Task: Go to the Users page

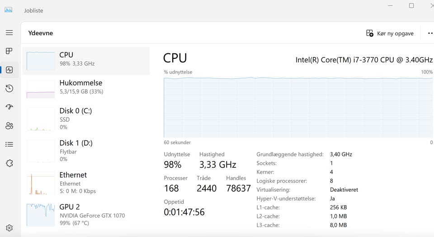Action: [9, 126]
